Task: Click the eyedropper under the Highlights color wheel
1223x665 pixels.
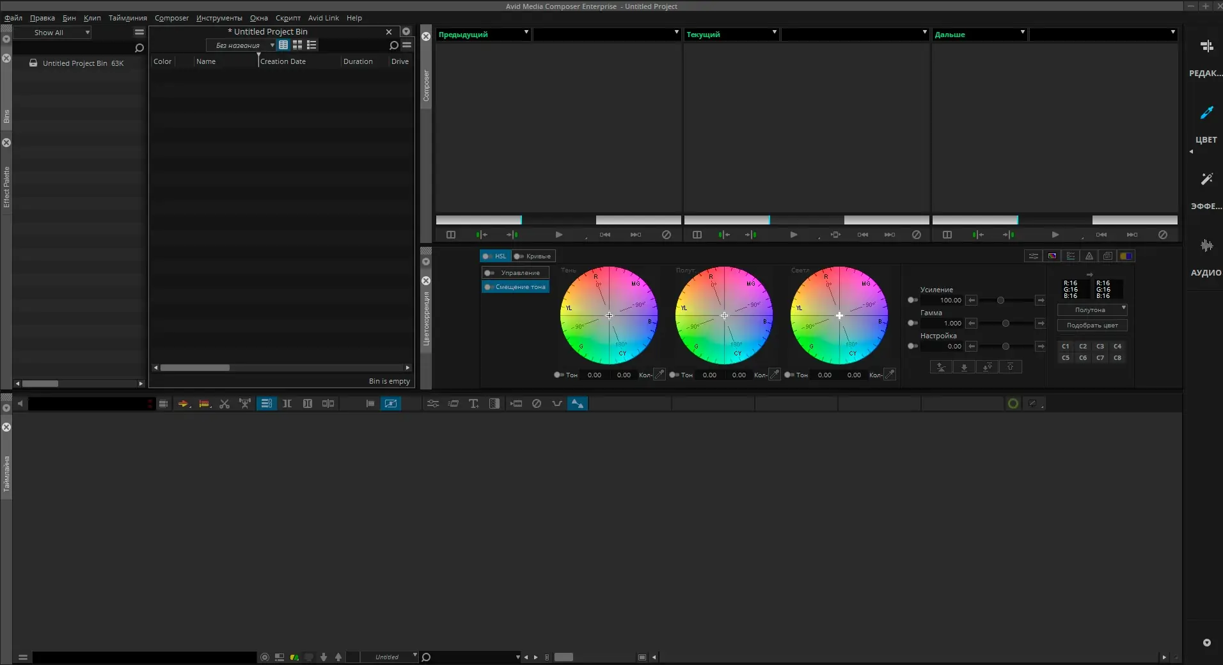Action: pyautogui.click(x=890, y=374)
